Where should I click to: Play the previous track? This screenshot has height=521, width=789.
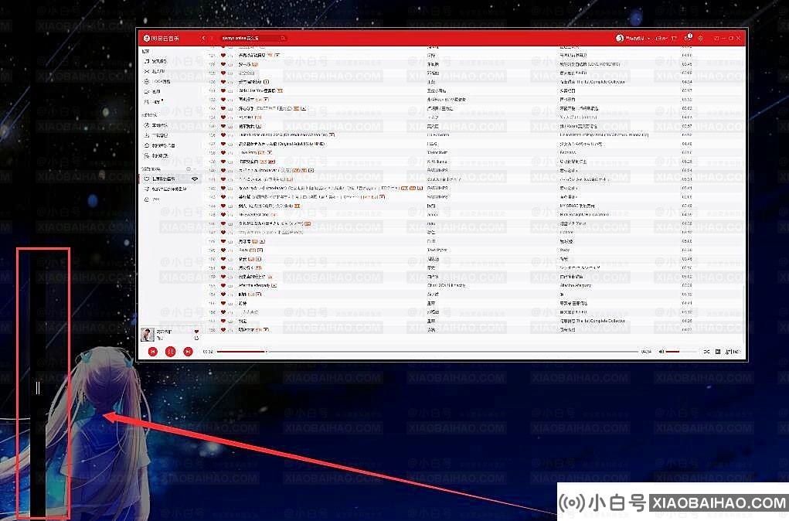click(x=153, y=352)
